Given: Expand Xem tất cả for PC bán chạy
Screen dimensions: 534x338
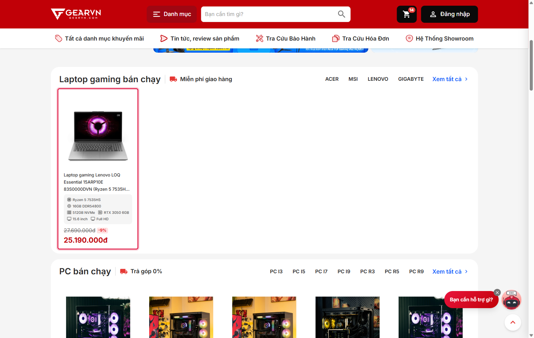Looking at the screenshot, I should [450, 271].
